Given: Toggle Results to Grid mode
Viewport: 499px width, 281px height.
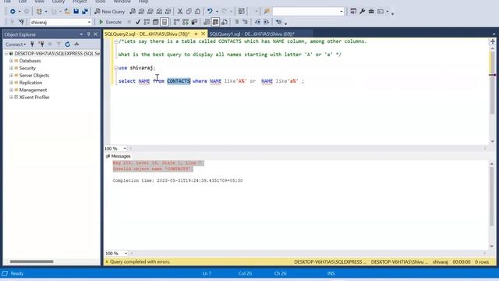Looking at the screenshot, I should [215, 22].
